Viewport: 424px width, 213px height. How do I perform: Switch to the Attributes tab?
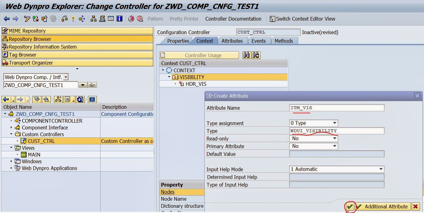[x=232, y=41]
